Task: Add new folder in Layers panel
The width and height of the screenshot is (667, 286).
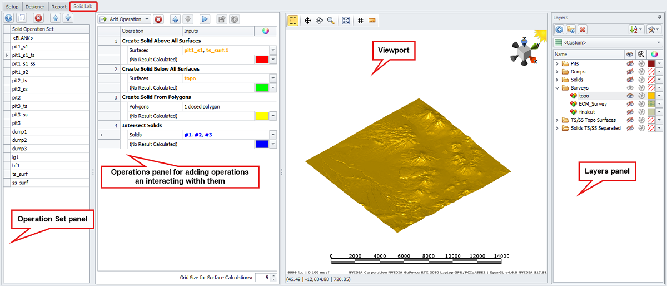Action: tap(571, 29)
